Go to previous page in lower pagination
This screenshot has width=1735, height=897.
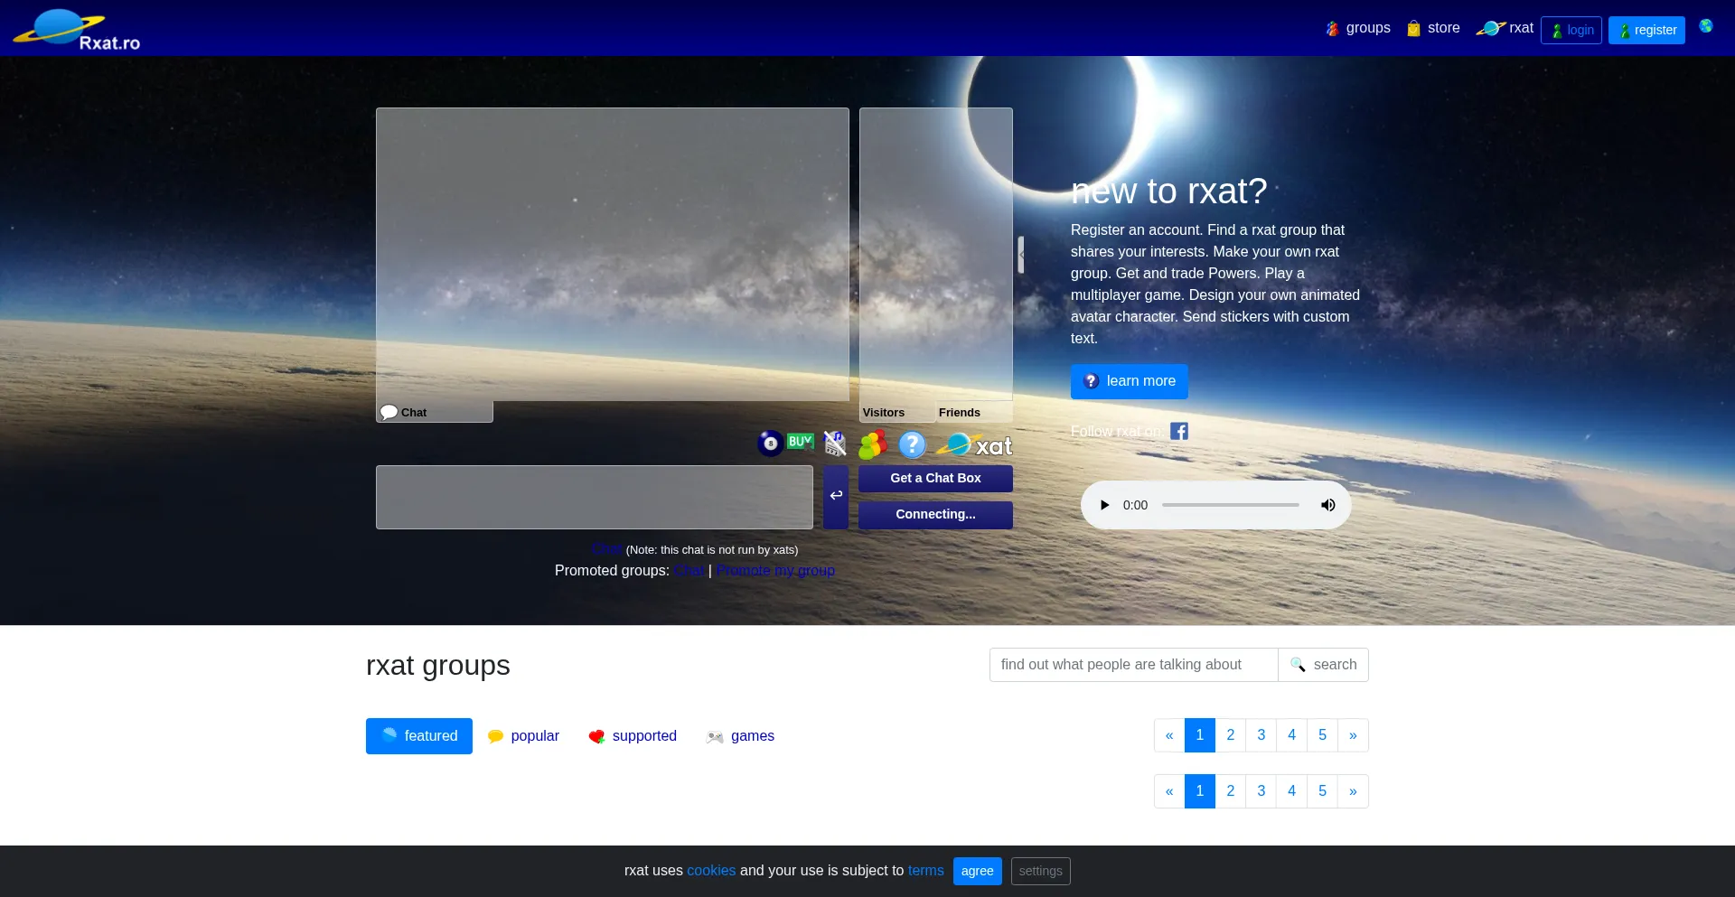click(1169, 791)
